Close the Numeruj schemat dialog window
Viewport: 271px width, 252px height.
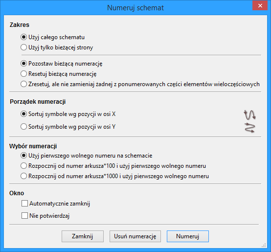pyautogui.click(x=260, y=5)
